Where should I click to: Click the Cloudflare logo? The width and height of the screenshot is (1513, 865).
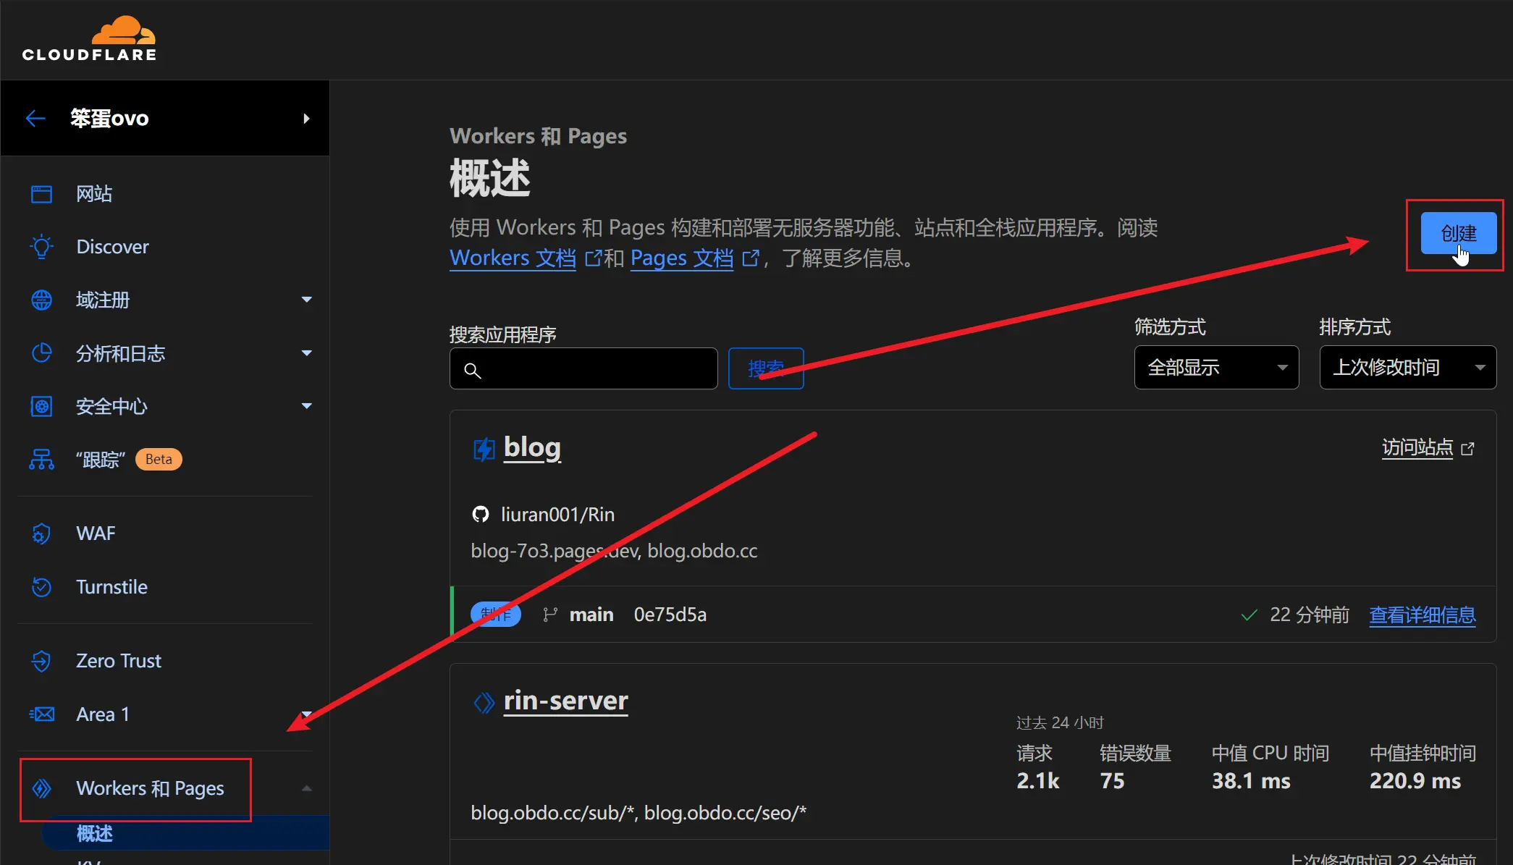click(x=89, y=39)
